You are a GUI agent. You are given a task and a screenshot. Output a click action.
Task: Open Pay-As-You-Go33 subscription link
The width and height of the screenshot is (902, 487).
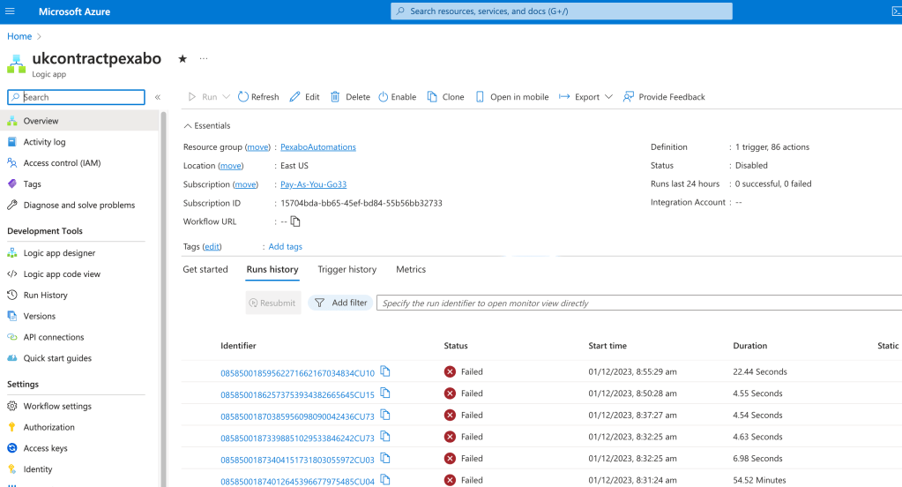pos(314,184)
